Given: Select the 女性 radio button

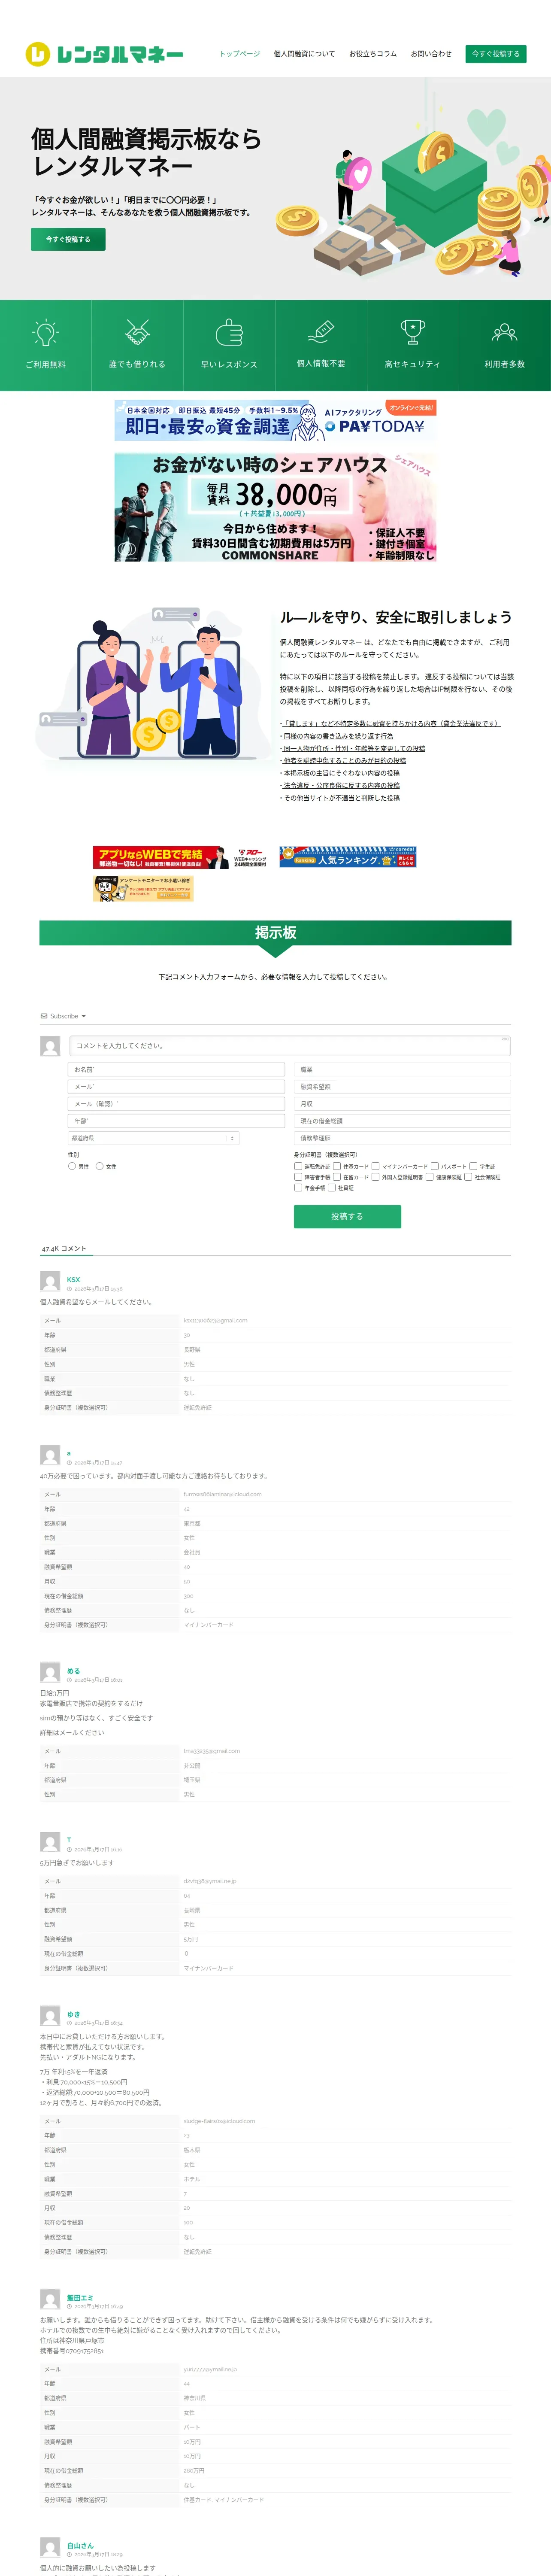Looking at the screenshot, I should tap(99, 1166).
